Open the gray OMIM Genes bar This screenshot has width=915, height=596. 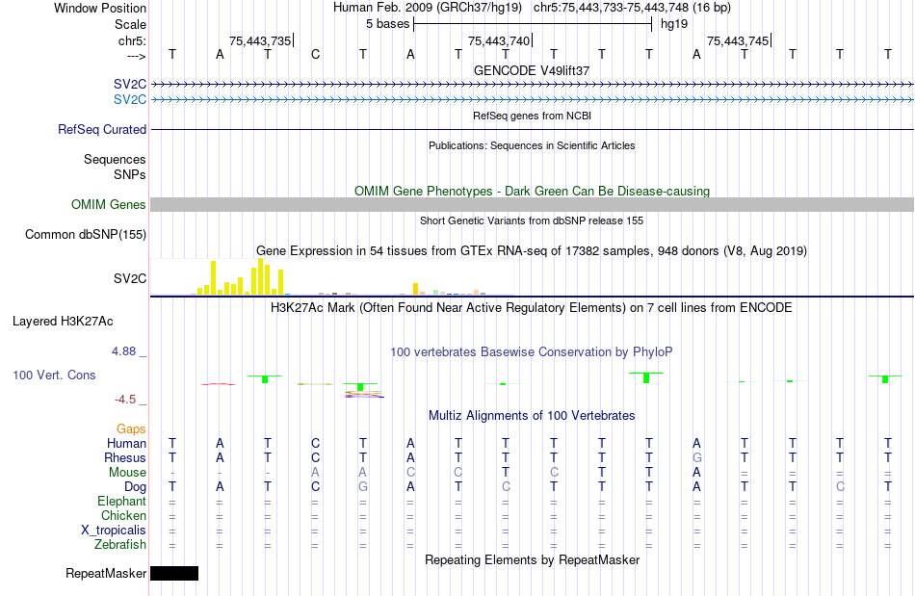(533, 205)
